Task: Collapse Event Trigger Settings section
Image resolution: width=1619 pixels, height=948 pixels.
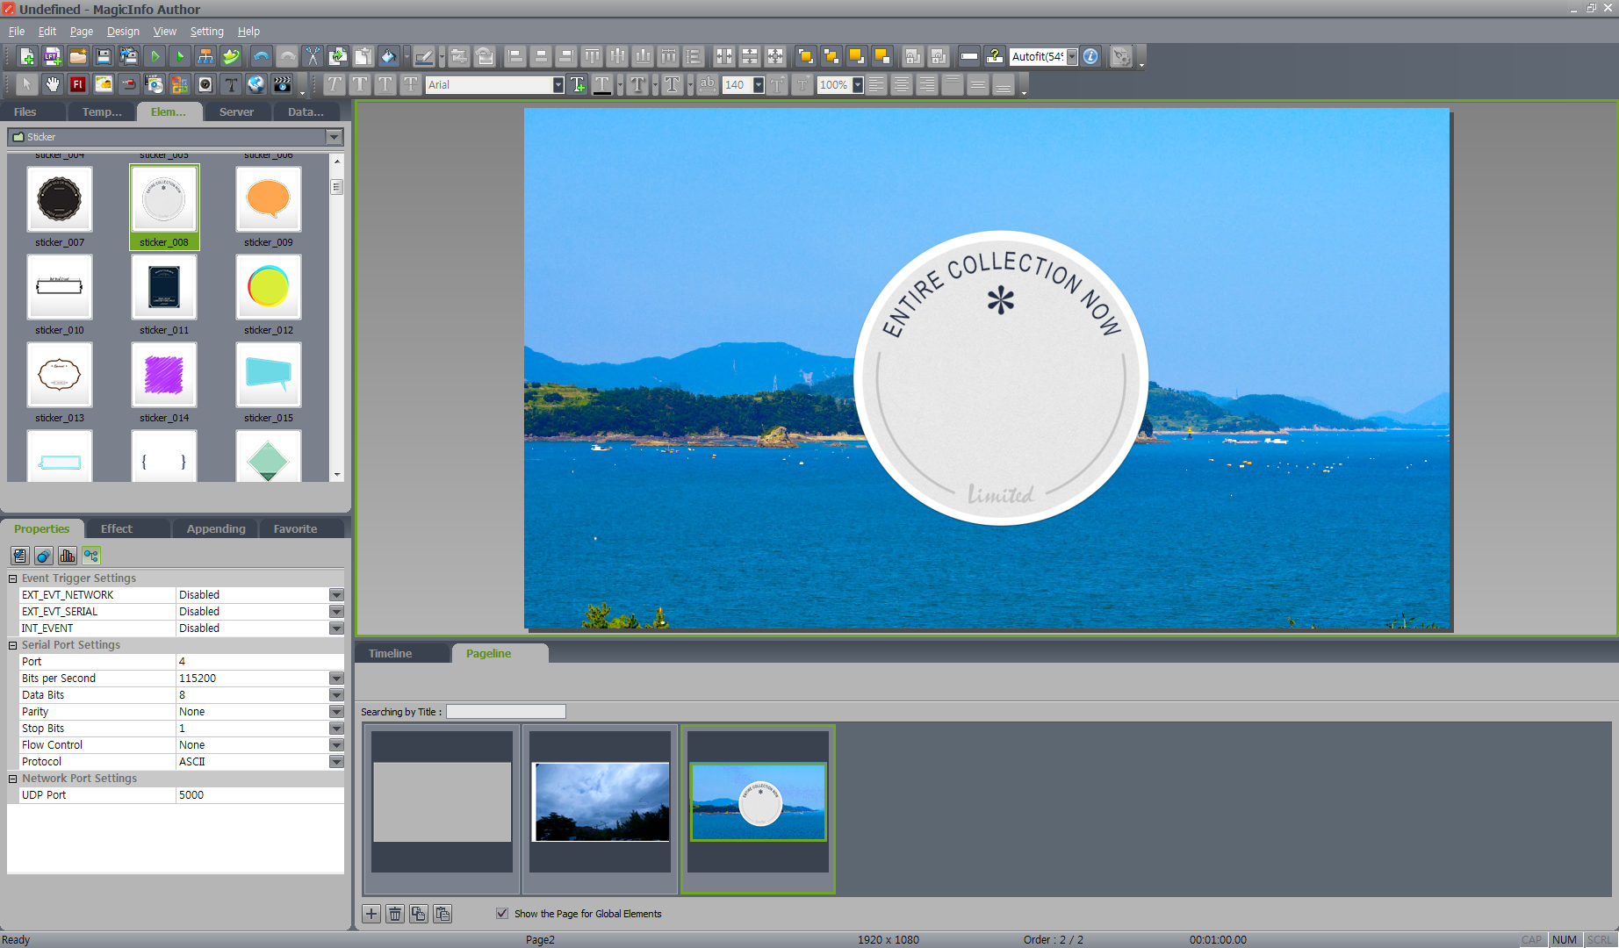Action: (x=13, y=578)
